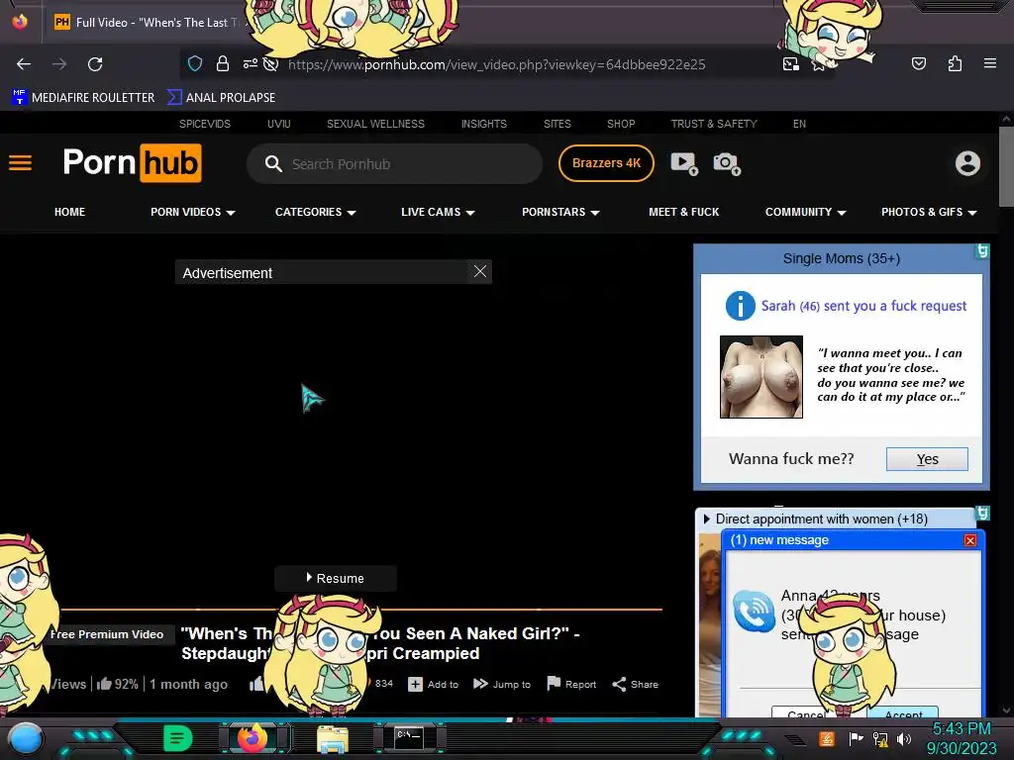The width and height of the screenshot is (1014, 760).
Task: Click the Report flag icon
Action: pyautogui.click(x=554, y=683)
